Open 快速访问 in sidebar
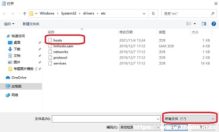 18,36
